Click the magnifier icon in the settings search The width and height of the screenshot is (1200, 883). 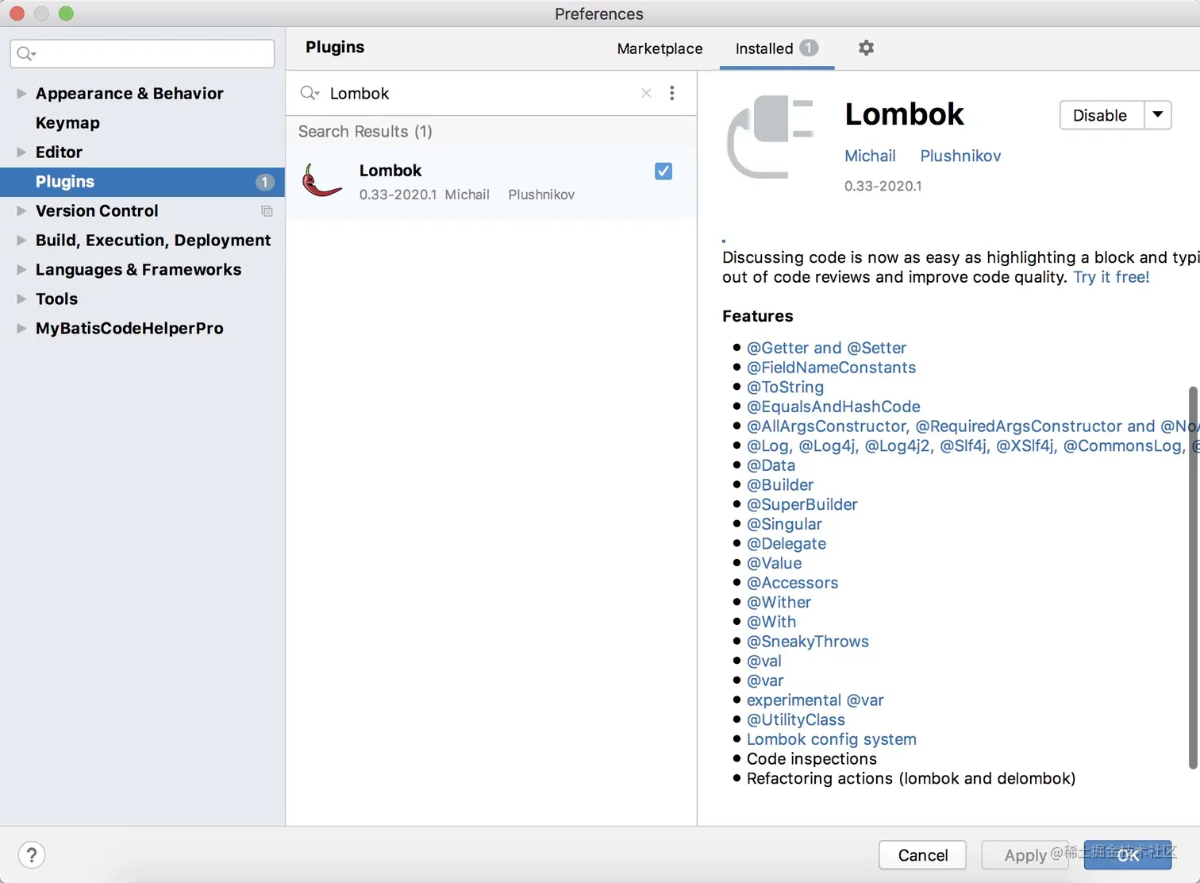click(x=25, y=53)
